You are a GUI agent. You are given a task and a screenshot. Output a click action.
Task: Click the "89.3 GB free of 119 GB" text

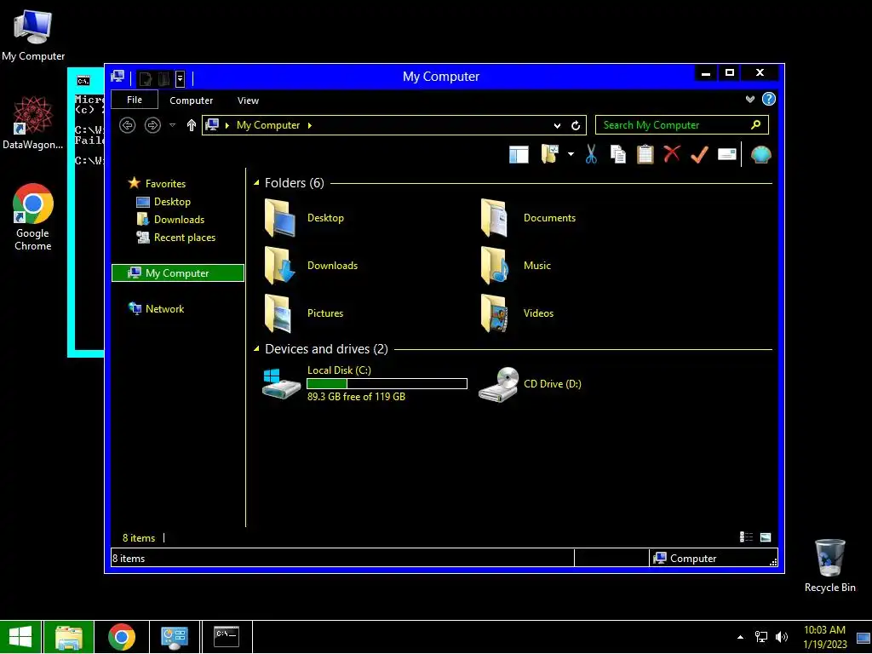(x=357, y=397)
